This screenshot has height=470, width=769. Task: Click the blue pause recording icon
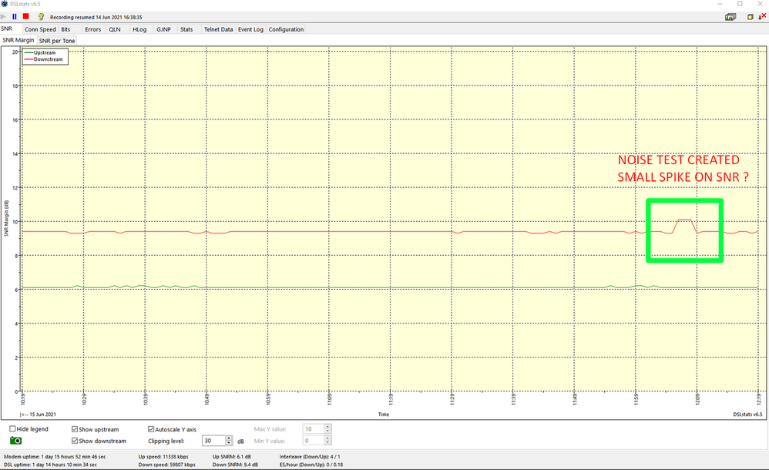(x=14, y=16)
